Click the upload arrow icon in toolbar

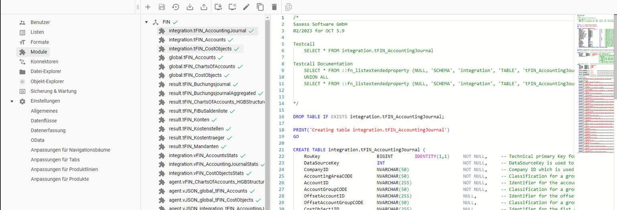click(x=204, y=7)
